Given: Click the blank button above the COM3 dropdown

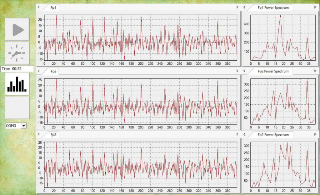Looking at the screenshot, I should [17, 107].
